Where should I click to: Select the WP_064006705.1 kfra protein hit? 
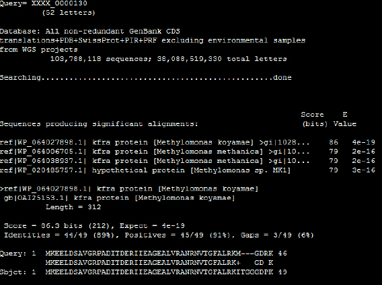tap(155, 152)
